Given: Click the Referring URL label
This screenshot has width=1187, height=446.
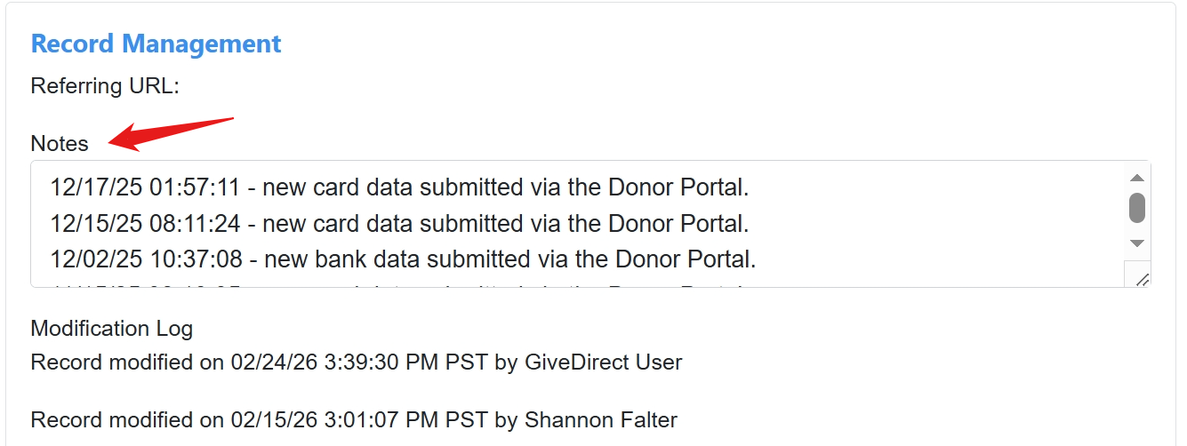Looking at the screenshot, I should tap(105, 86).
